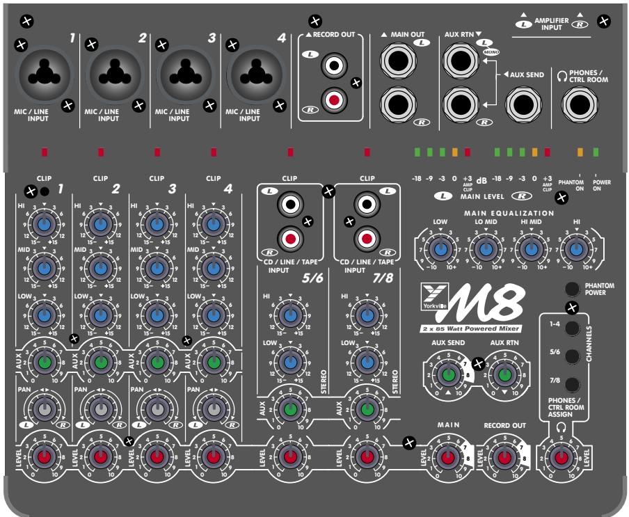Click channel 7/8 left white RCA input
This screenshot has width=629, height=517.
pos(367,205)
